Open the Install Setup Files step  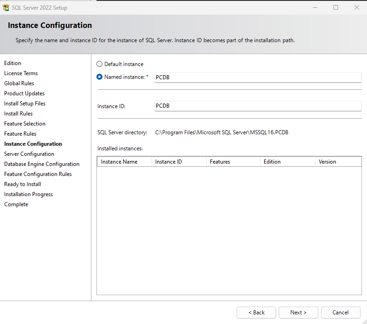[25, 104]
